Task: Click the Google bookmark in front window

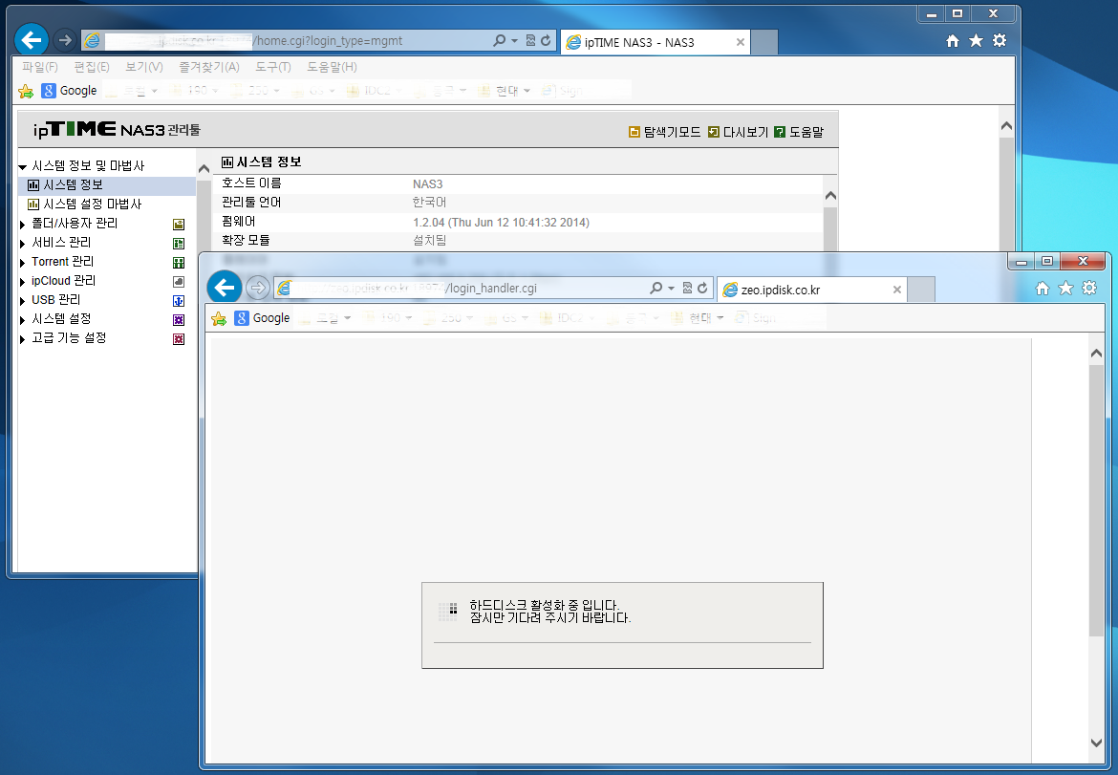Action: click(x=262, y=318)
